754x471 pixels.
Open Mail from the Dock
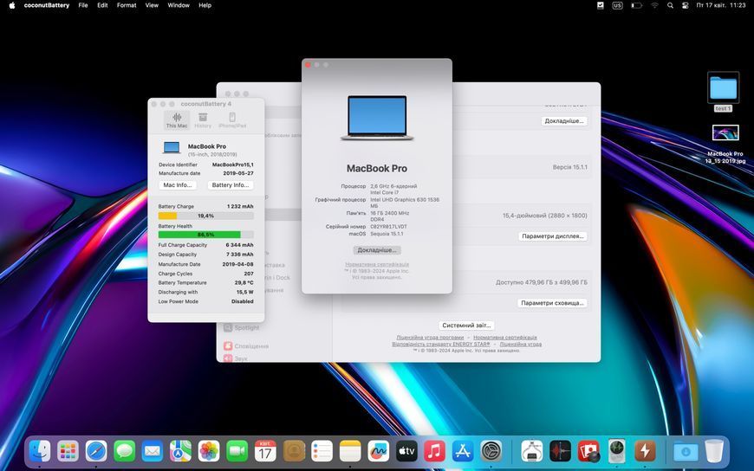coord(153,451)
